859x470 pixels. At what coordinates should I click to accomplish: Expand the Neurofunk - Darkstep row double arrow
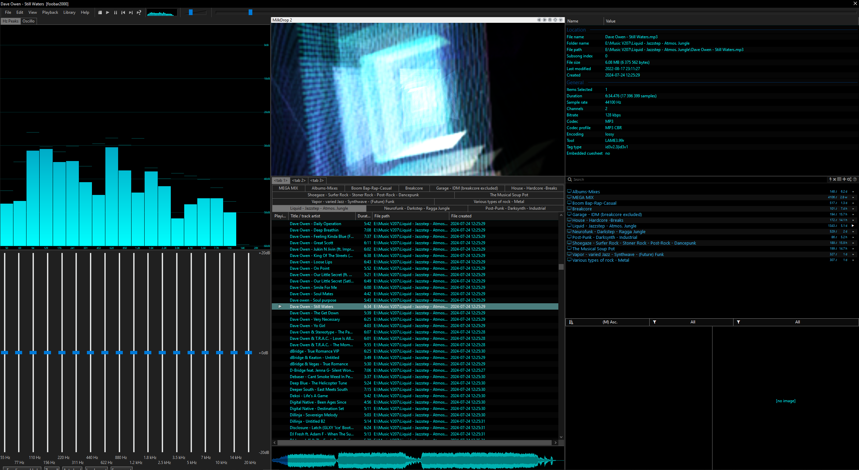pos(853,231)
